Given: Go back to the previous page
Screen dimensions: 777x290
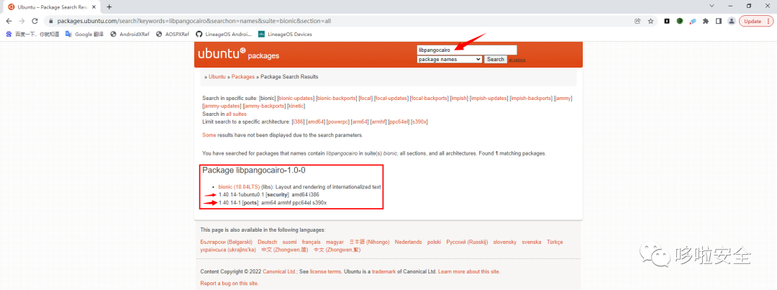Looking at the screenshot, I should coord(9,22).
